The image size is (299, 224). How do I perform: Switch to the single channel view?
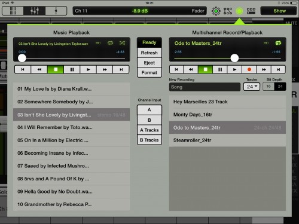(56, 11)
